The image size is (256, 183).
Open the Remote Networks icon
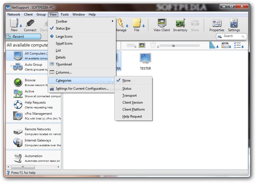(18, 131)
